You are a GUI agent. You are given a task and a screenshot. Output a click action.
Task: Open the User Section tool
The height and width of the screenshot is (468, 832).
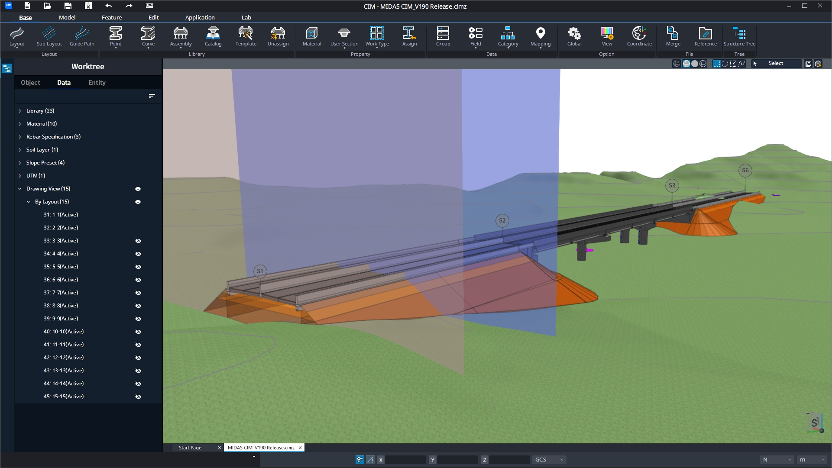(x=344, y=36)
